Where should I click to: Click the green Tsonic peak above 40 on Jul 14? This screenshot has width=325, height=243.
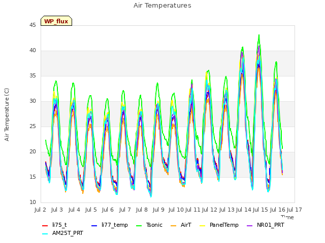[243, 47]
